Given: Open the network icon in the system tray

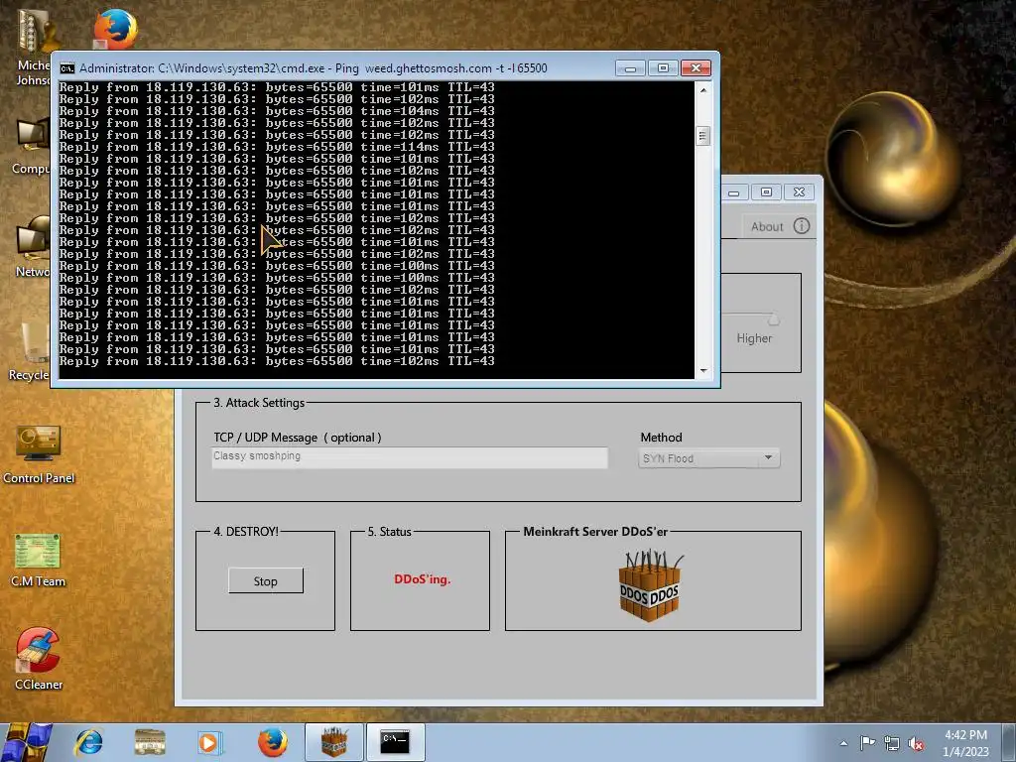Looking at the screenshot, I should 892,743.
